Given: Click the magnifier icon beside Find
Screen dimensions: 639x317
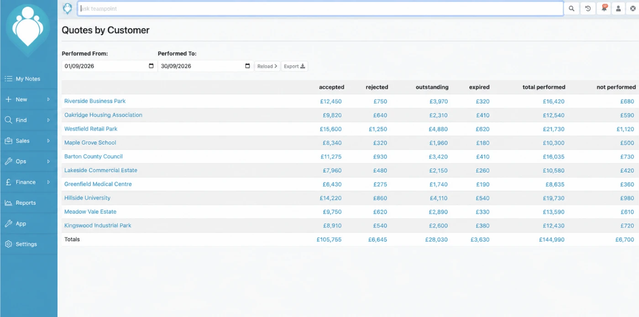Looking at the screenshot, I should click(8, 120).
